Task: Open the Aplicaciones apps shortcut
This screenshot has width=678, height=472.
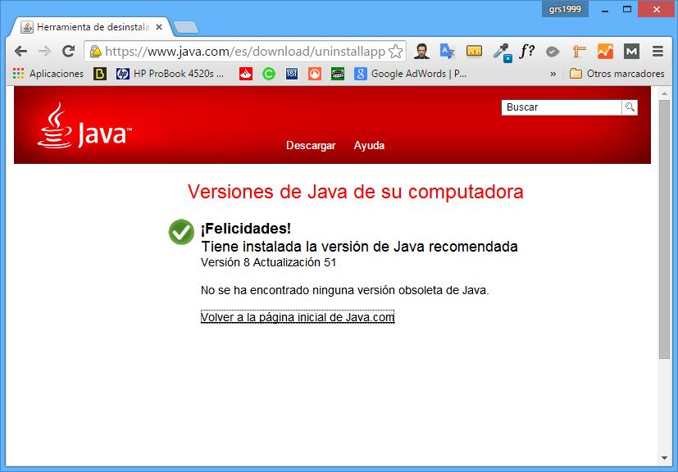Action: pos(48,74)
